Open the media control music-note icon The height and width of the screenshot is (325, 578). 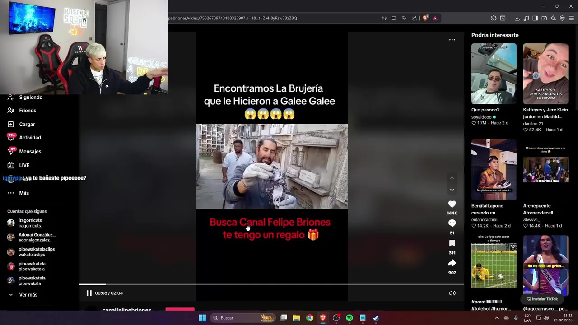click(x=526, y=18)
